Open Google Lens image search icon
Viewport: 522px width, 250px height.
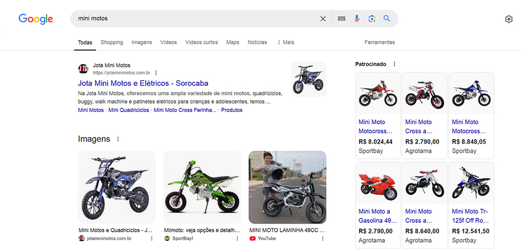click(x=372, y=19)
